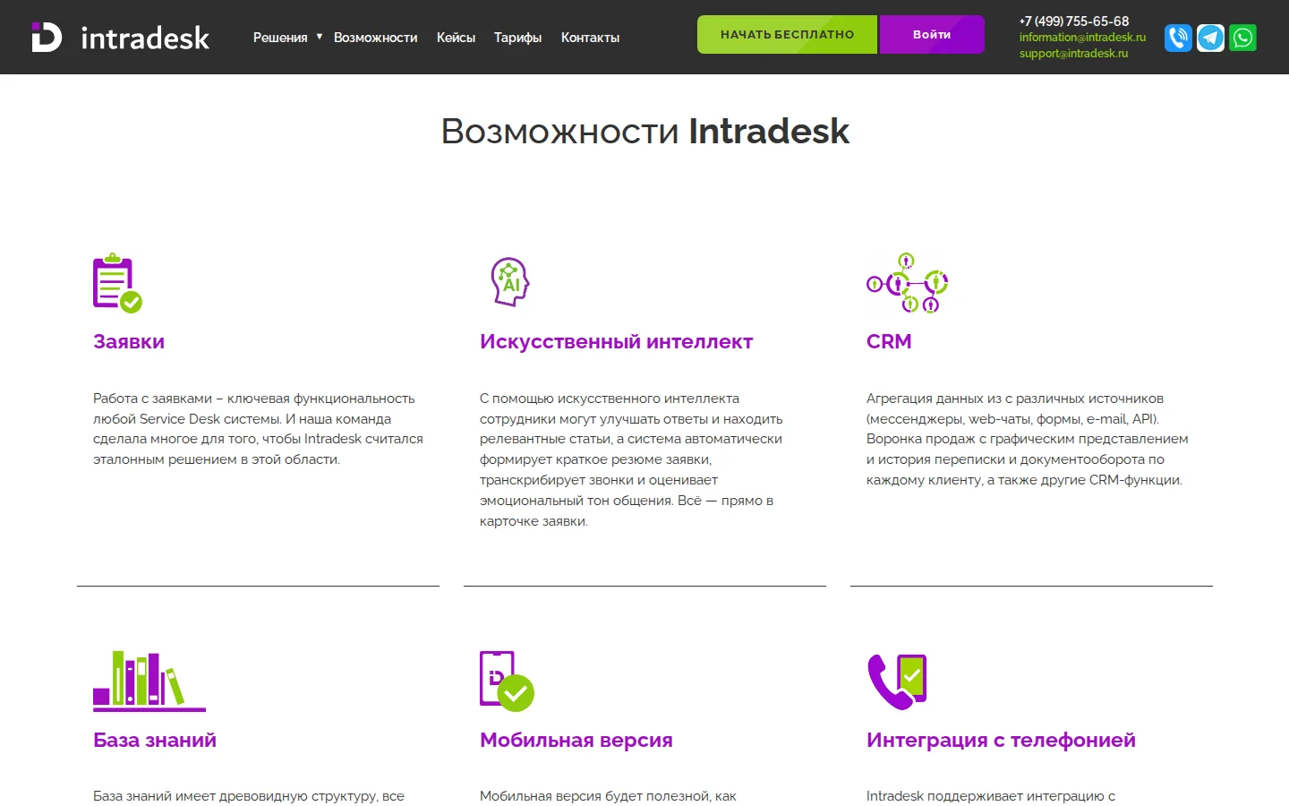Call the +7 (499) 755-65-68 number

pyautogui.click(x=1074, y=21)
